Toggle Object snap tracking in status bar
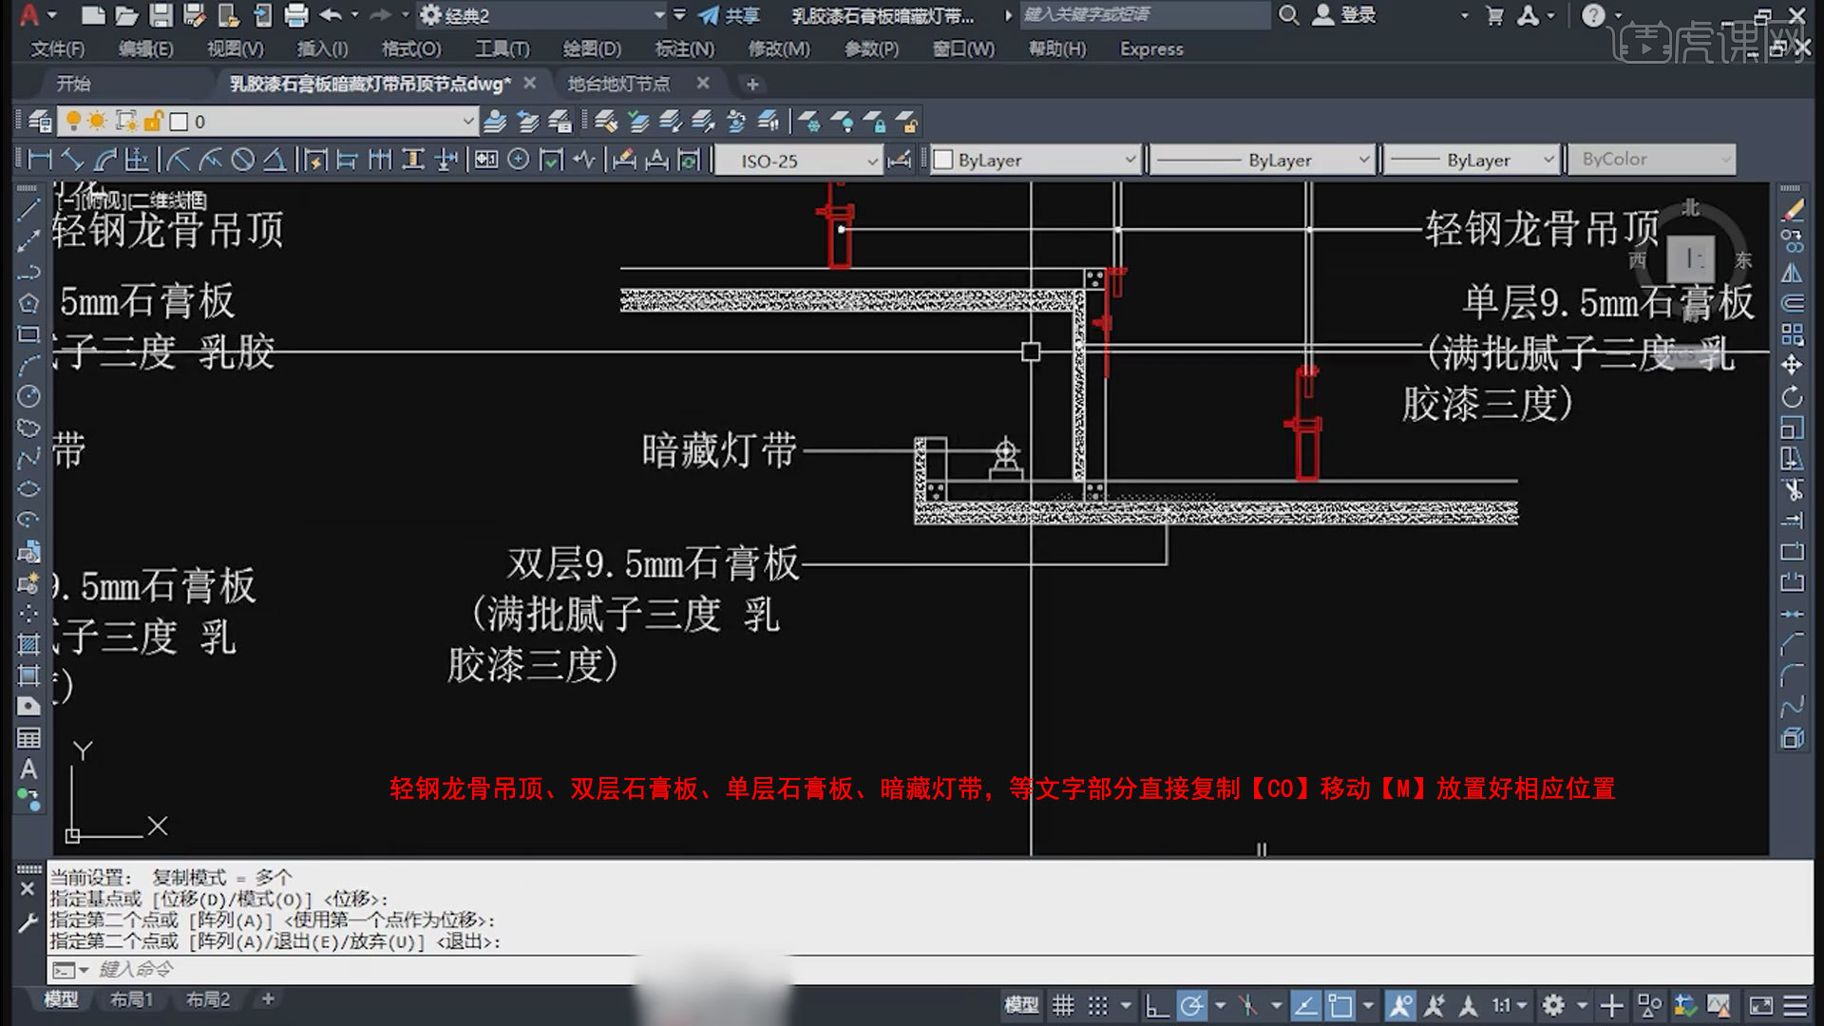This screenshot has height=1026, width=1824. [1305, 1005]
